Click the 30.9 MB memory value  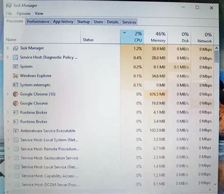(158, 49)
